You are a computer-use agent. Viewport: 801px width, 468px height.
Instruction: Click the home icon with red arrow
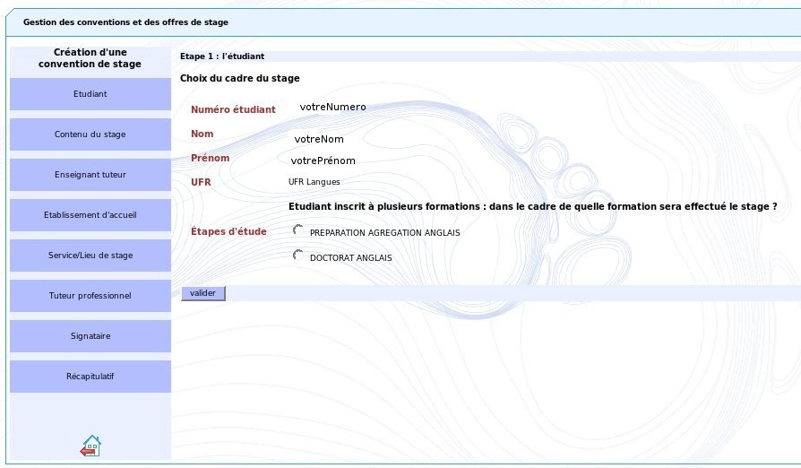click(90, 446)
